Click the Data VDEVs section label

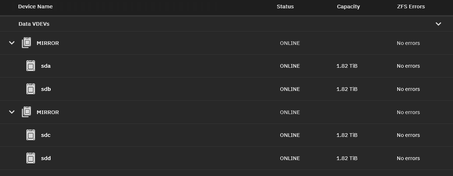(34, 24)
